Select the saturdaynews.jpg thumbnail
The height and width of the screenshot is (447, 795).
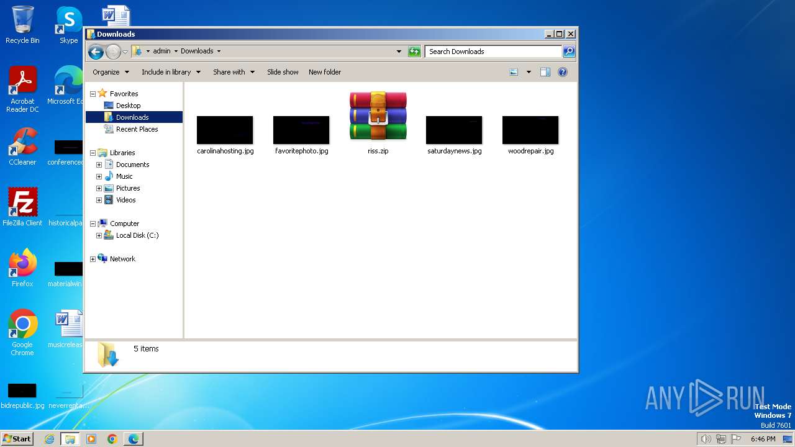454,130
